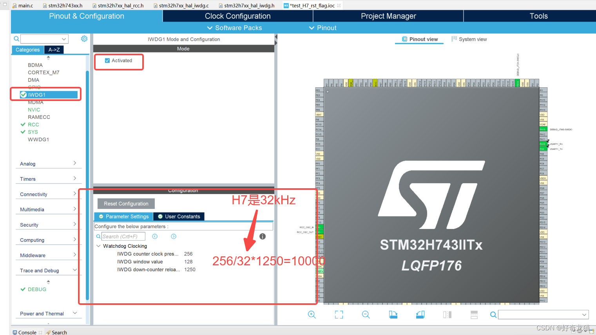Open the Software Packs menu
596x335 pixels.
coord(234,28)
